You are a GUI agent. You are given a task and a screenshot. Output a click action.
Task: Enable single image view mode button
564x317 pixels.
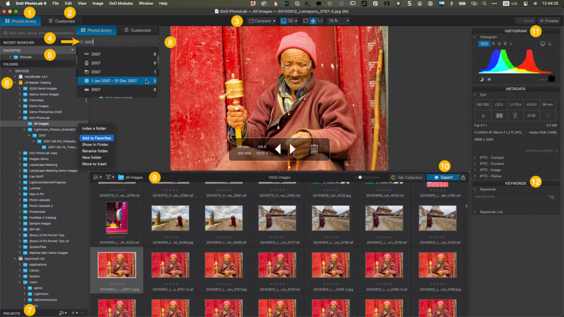click(284, 21)
